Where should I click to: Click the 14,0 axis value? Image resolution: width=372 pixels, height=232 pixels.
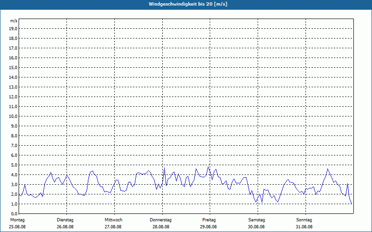tap(13, 77)
